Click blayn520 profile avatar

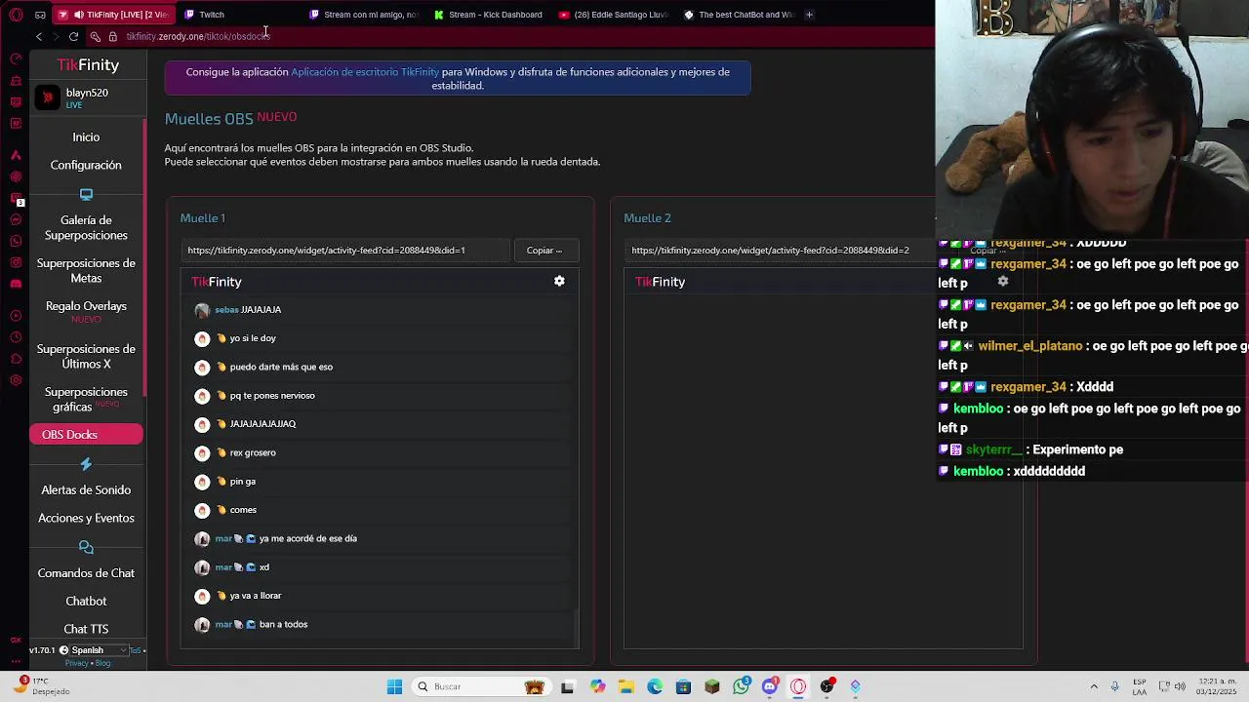48,97
